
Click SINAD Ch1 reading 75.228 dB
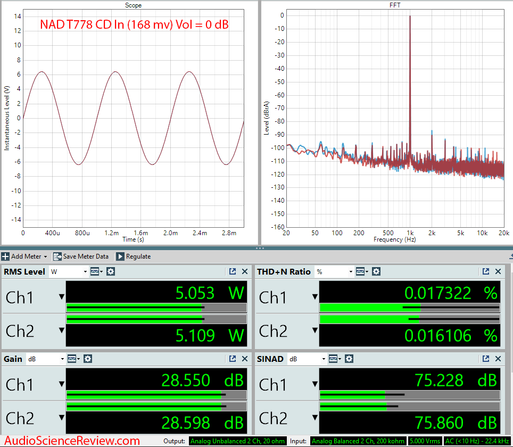410,379
